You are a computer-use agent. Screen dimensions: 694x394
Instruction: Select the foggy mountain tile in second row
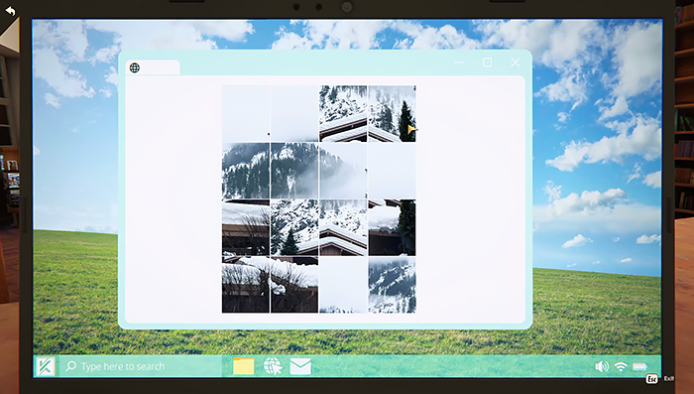point(343,171)
